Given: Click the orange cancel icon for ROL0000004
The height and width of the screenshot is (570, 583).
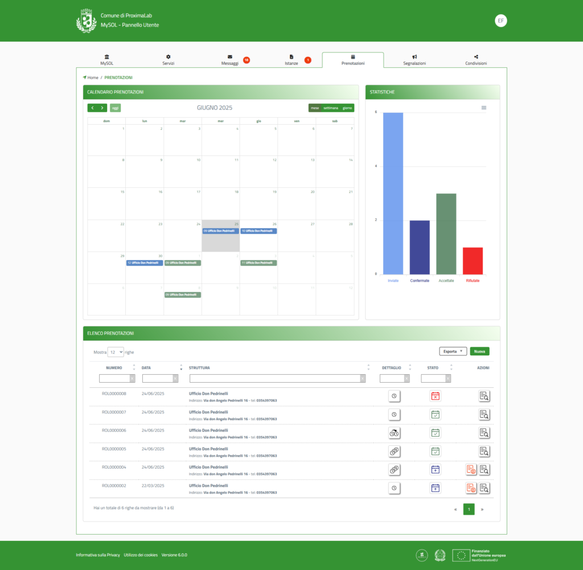Looking at the screenshot, I should (x=471, y=470).
